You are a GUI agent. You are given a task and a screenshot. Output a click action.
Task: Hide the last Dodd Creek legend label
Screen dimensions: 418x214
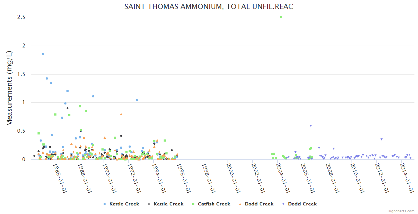click(302, 204)
